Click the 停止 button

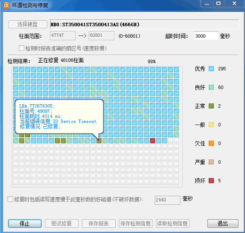(x=25, y=224)
